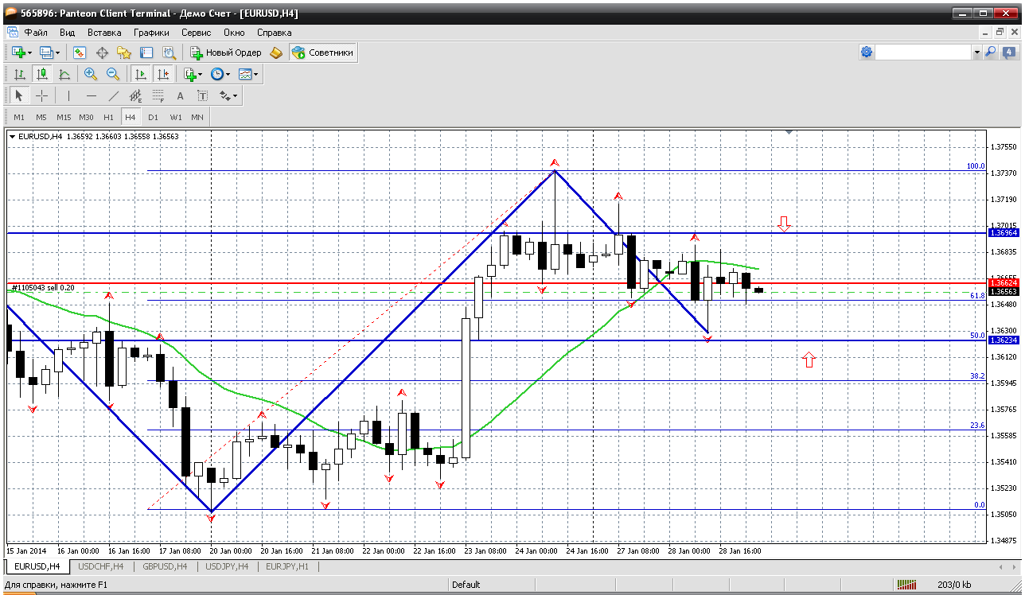Switch chart to candlesticks type
This screenshot has height=595, width=1025.
42,74
